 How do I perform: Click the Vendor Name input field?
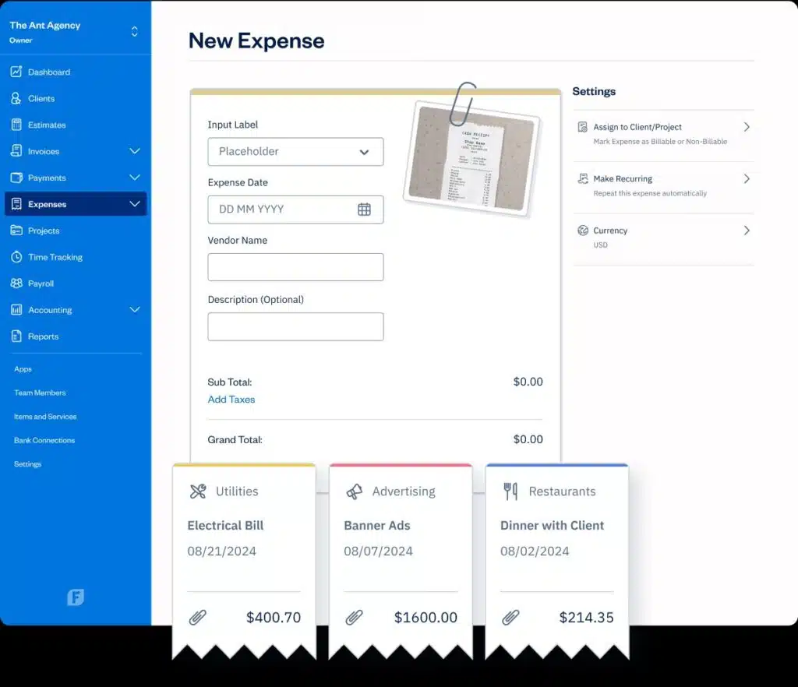tap(295, 267)
